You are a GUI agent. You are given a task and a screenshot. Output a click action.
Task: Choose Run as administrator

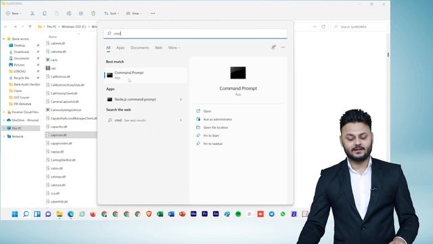pyautogui.click(x=218, y=119)
